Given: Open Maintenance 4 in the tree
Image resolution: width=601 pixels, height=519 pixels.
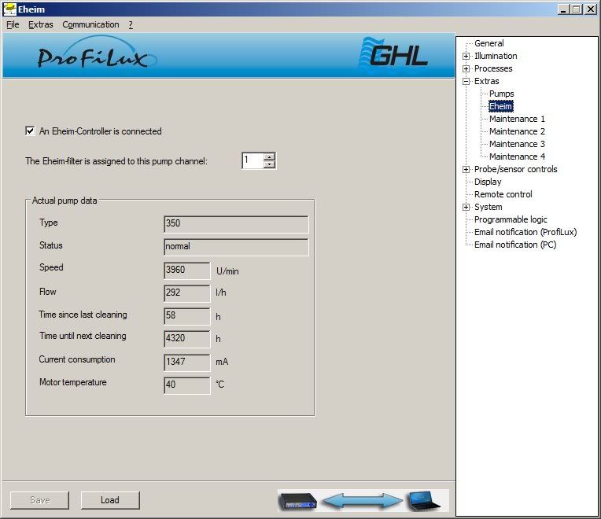Looking at the screenshot, I should [x=517, y=156].
